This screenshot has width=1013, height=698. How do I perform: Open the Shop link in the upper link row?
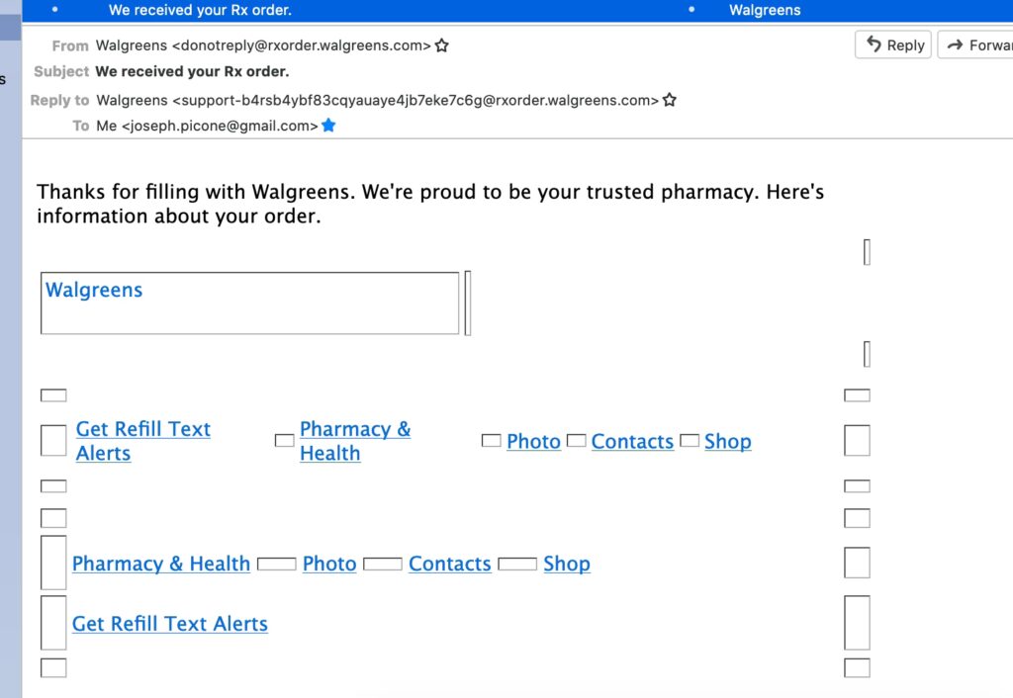727,442
